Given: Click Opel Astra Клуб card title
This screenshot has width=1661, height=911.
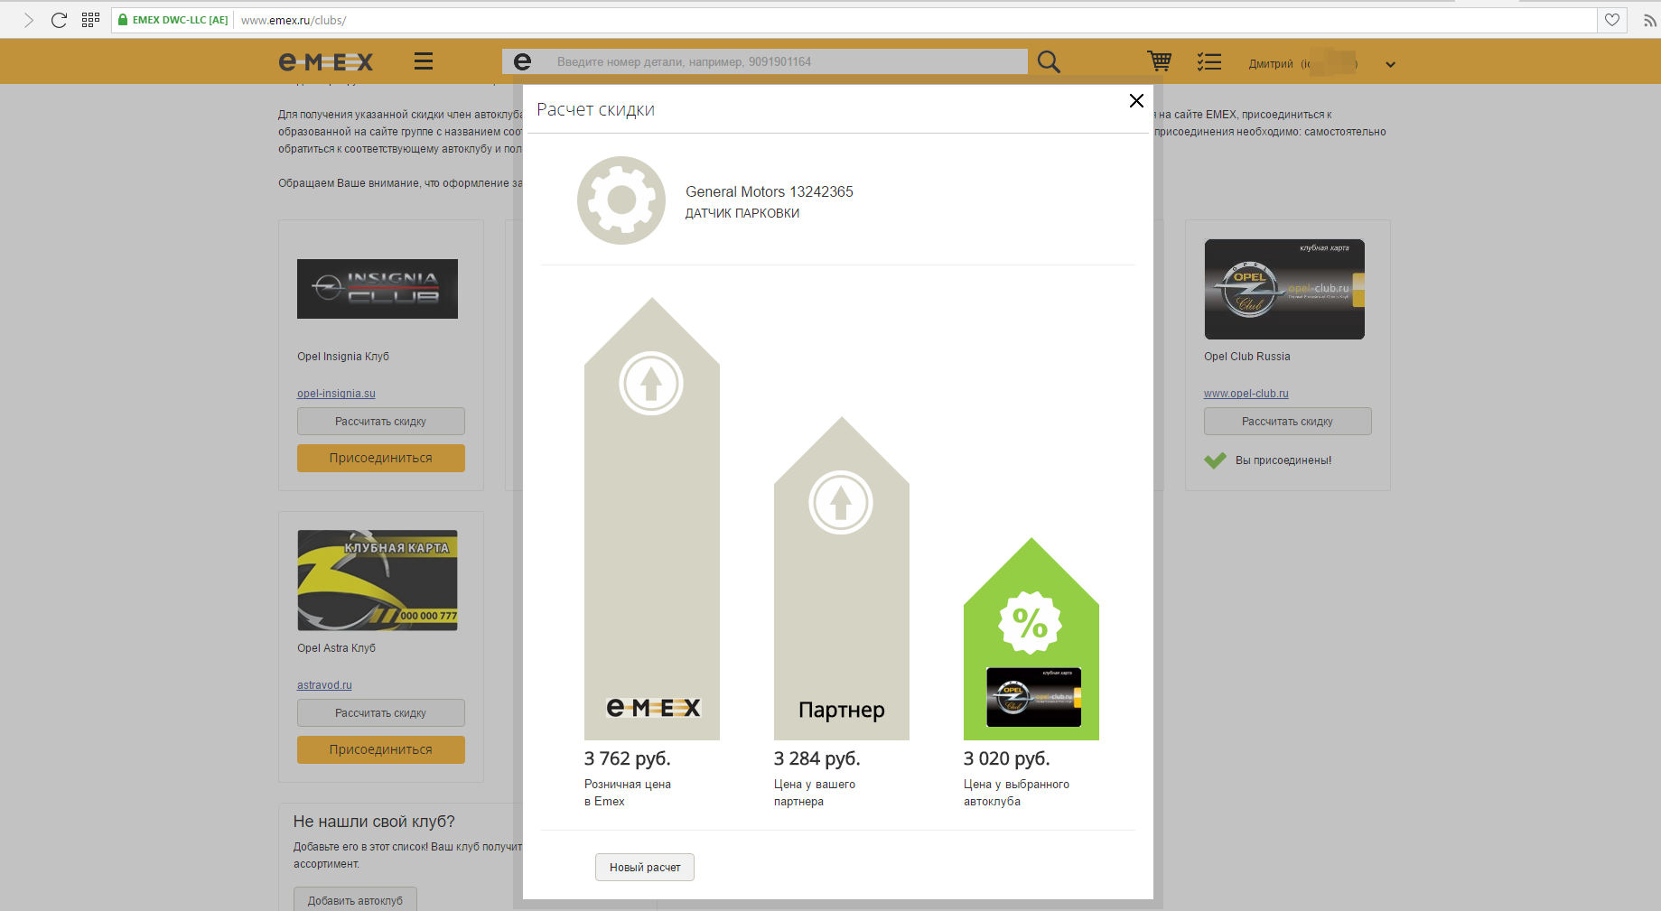Looking at the screenshot, I should 336,648.
